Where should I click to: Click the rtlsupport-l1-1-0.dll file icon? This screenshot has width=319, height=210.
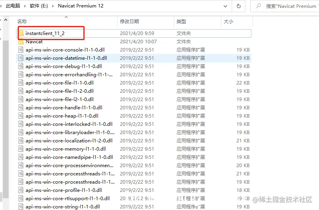(21, 199)
